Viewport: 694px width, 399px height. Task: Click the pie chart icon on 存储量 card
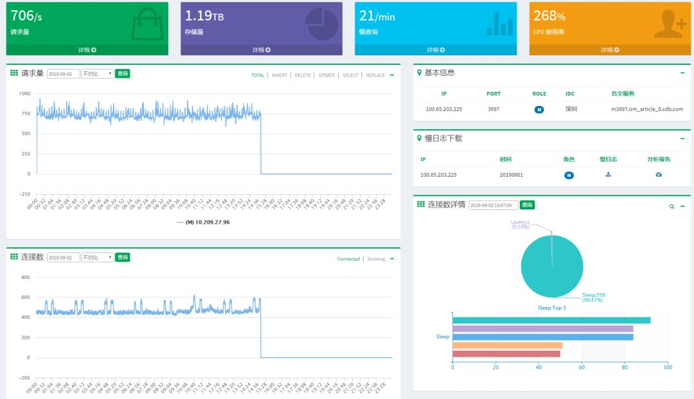point(322,24)
